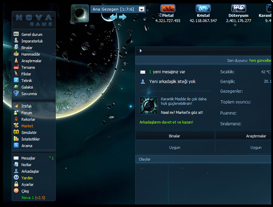This screenshot has width=273, height=207.
Task: Open the Simülatör icon
Action: tap(16, 132)
